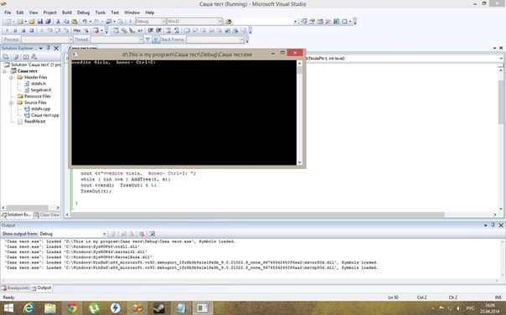Switch to the Output tab
Screen dimensions: 506x315
click(x=41, y=288)
